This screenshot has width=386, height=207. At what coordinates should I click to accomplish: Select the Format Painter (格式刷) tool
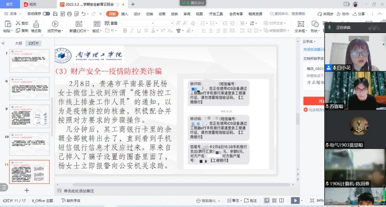(x=36, y=26)
